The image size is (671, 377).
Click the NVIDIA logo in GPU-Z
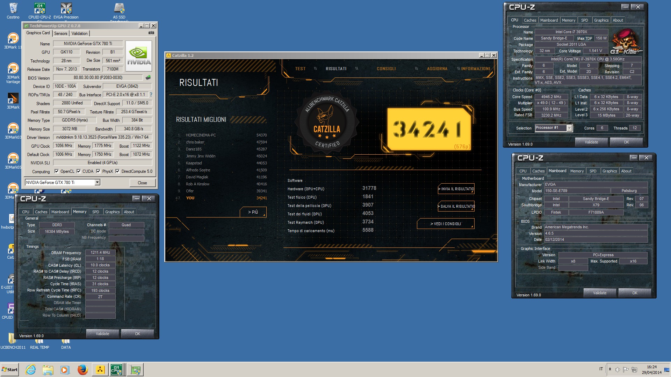(139, 57)
